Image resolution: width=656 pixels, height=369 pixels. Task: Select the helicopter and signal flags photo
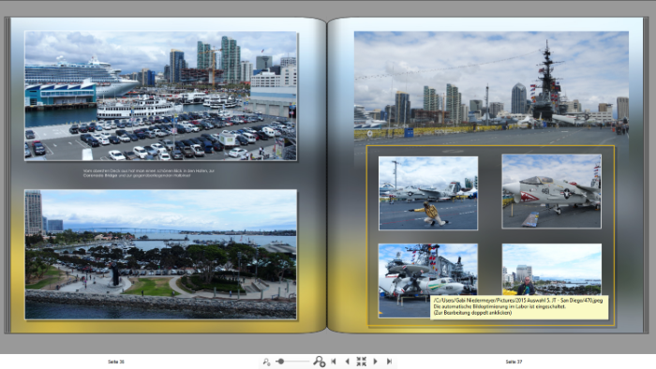click(428, 281)
